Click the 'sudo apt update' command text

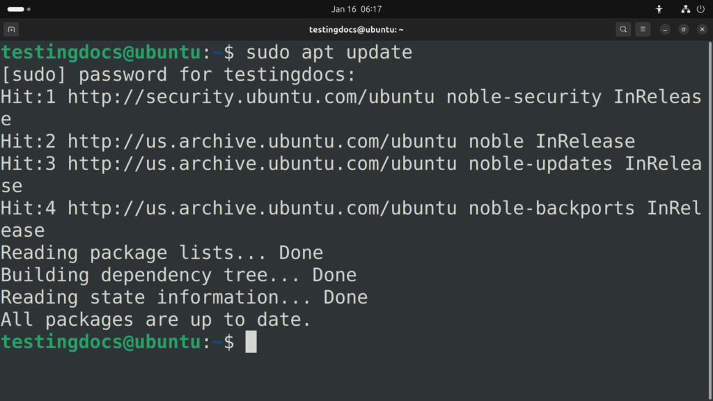point(329,52)
